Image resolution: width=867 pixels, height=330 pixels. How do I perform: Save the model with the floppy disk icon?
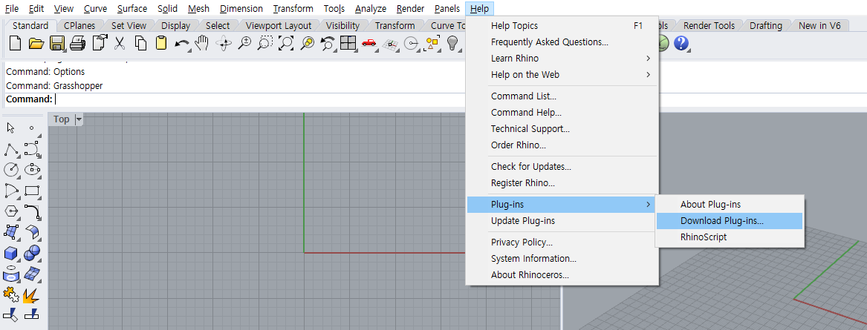click(x=57, y=43)
